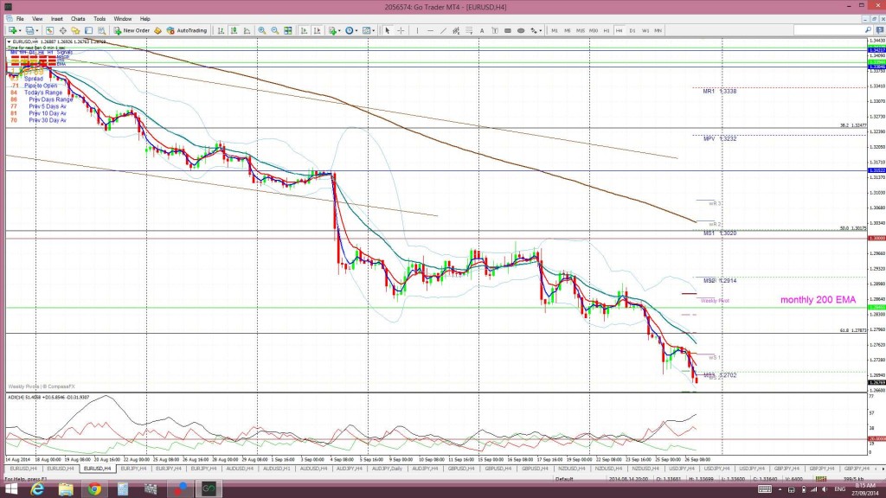Open the Profiles toolbar icon
The width and height of the screenshot is (886, 498).
tap(29, 30)
